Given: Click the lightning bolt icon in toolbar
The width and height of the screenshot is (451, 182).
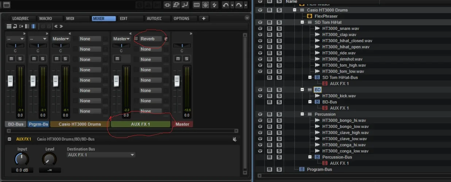Looking at the screenshot, I should 215,5.
